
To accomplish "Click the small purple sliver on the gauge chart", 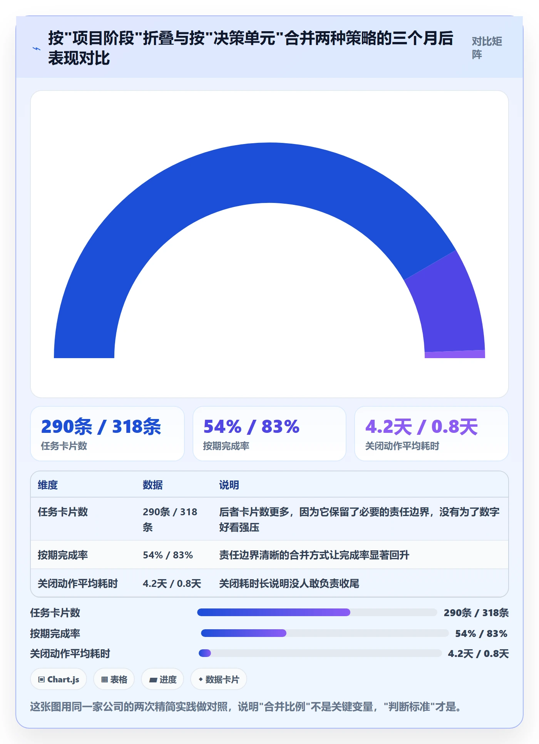I will [x=455, y=354].
